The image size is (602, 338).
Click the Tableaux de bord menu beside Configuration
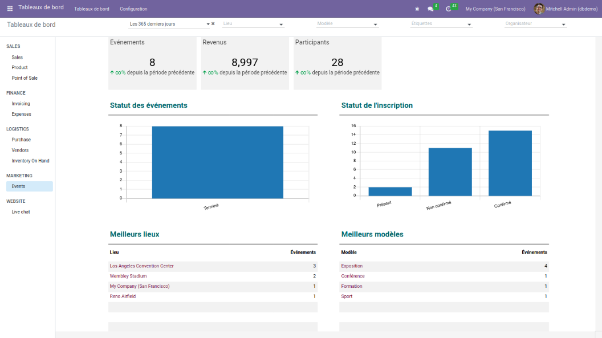91,9
